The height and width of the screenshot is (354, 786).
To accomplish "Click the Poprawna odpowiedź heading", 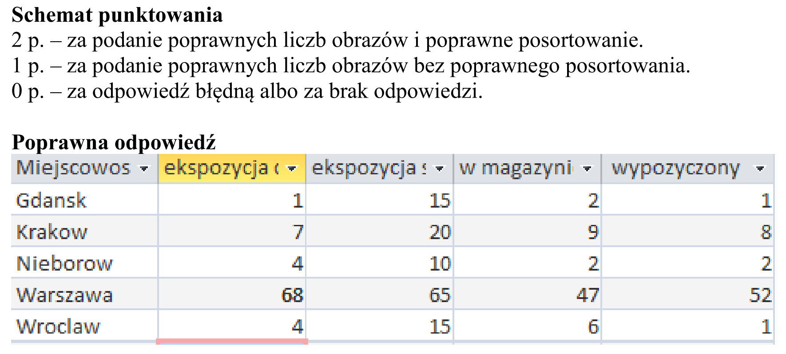I will pos(114,142).
